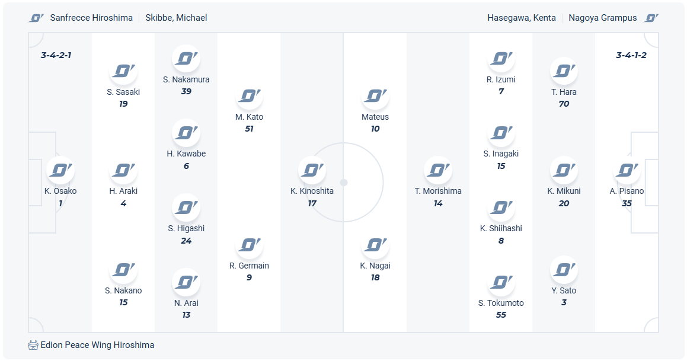Click the stadium icon beside Edion Peace Wing

tap(33, 345)
